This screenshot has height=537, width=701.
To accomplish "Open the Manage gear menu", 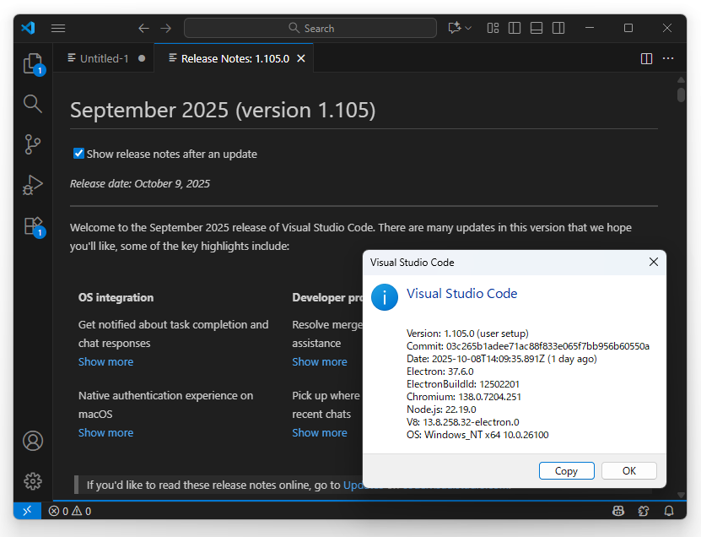I will pos(32,480).
